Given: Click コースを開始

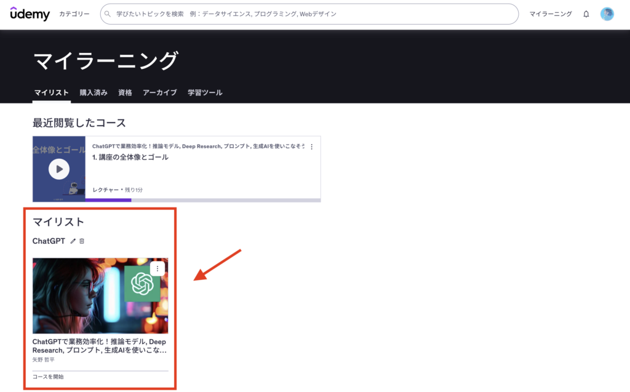Looking at the screenshot, I should (48, 377).
